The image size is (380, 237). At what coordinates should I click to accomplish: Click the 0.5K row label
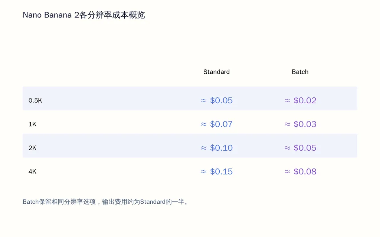click(35, 100)
